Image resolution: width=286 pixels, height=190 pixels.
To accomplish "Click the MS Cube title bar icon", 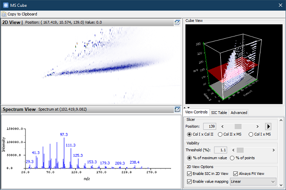I will point(5,5).
